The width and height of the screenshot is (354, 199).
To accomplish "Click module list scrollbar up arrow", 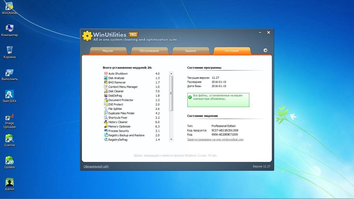I will 171,74.
